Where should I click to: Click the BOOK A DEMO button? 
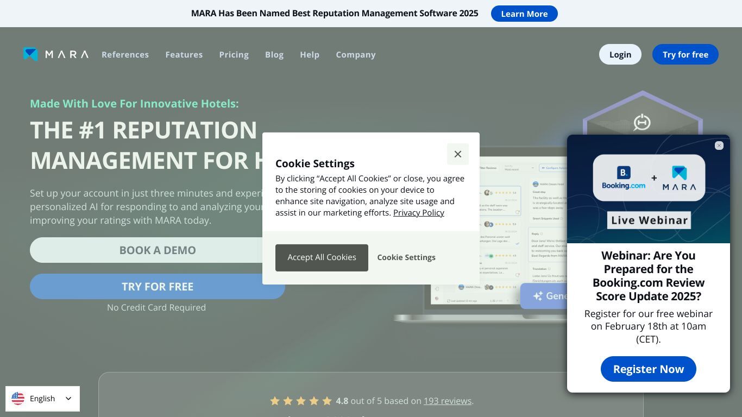click(158, 250)
